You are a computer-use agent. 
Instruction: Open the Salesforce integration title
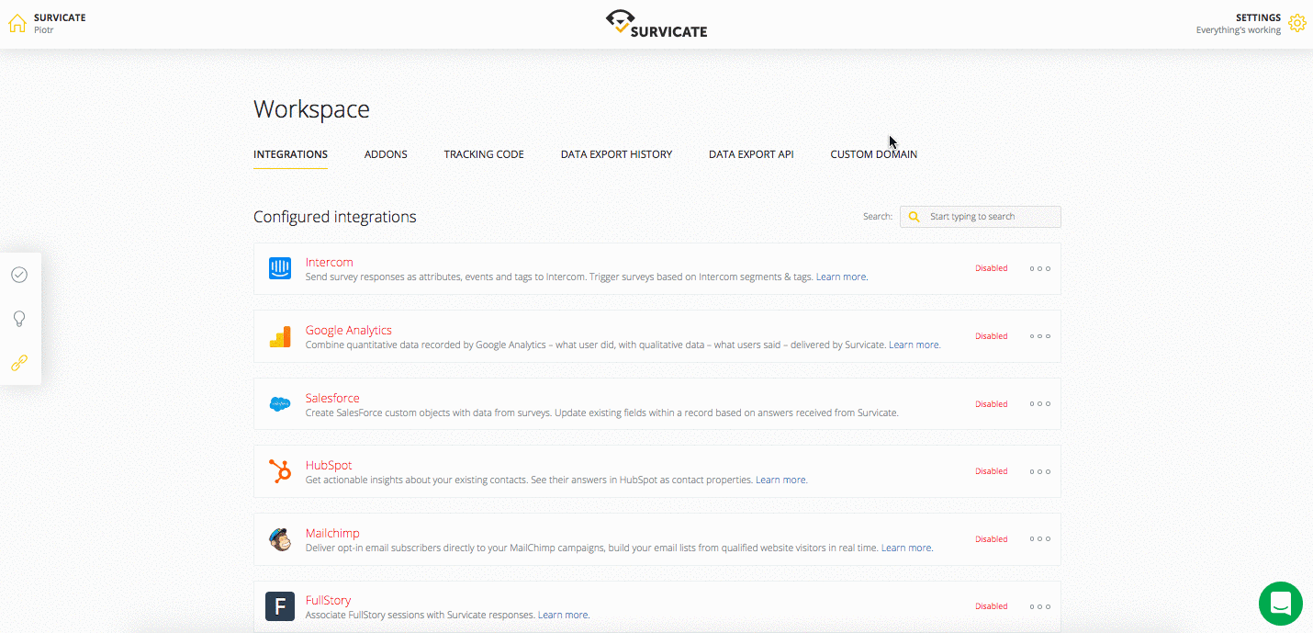point(332,398)
